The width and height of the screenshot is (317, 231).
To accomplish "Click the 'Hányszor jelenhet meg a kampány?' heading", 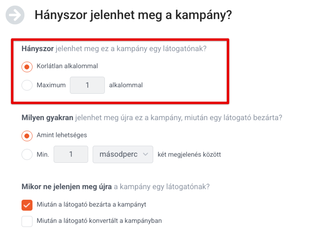I will (x=133, y=15).
